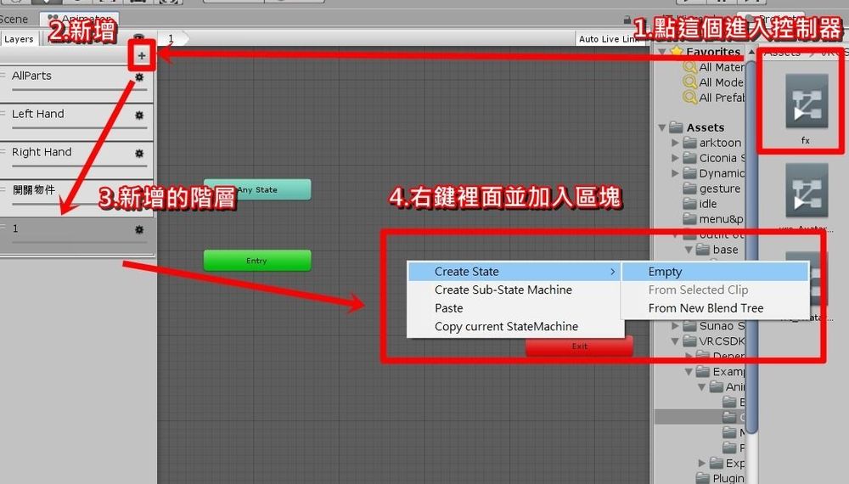Click the Sunao folder icon

pyautogui.click(x=689, y=326)
